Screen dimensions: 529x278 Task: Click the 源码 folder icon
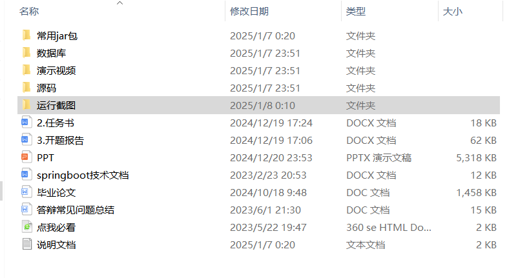(x=26, y=88)
